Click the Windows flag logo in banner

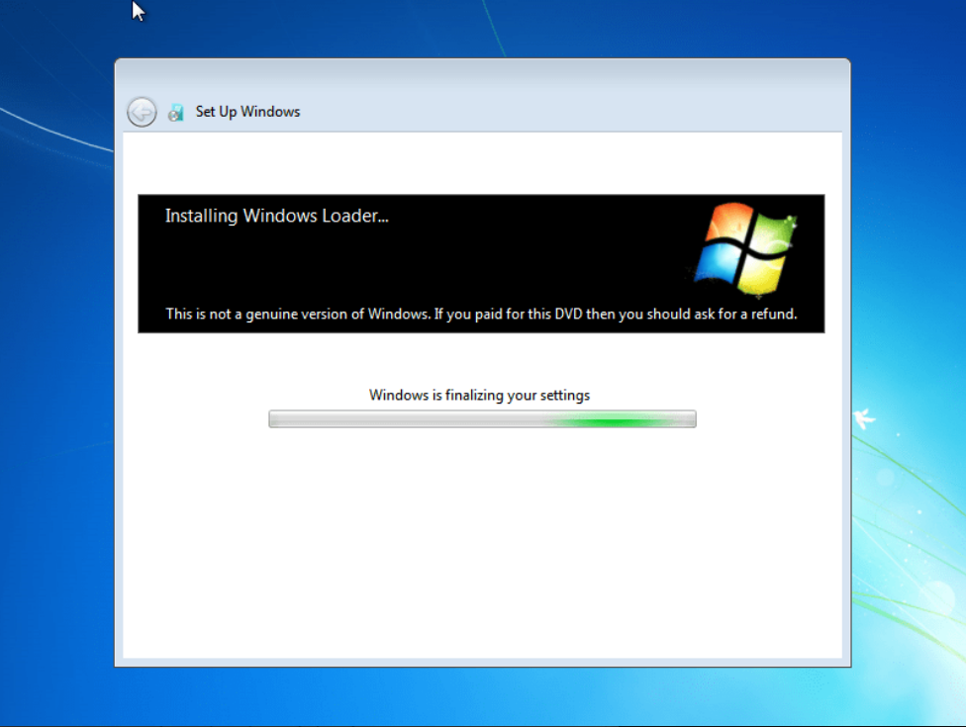tap(746, 248)
